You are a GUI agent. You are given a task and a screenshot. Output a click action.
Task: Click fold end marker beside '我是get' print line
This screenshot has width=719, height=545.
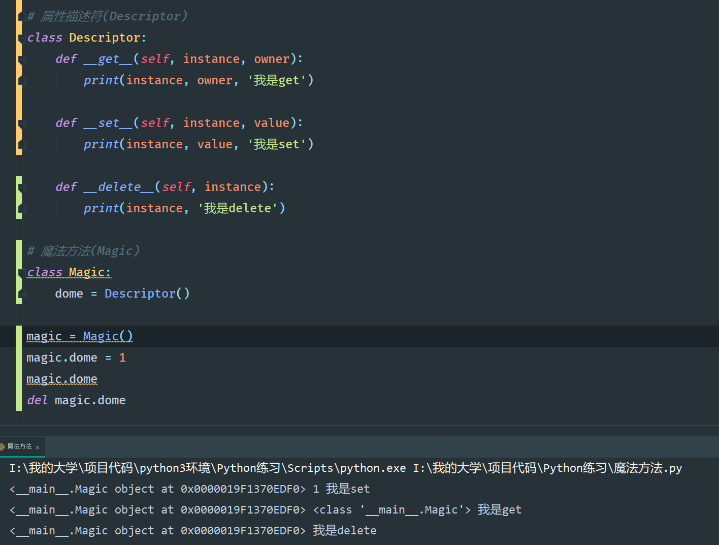coord(22,81)
